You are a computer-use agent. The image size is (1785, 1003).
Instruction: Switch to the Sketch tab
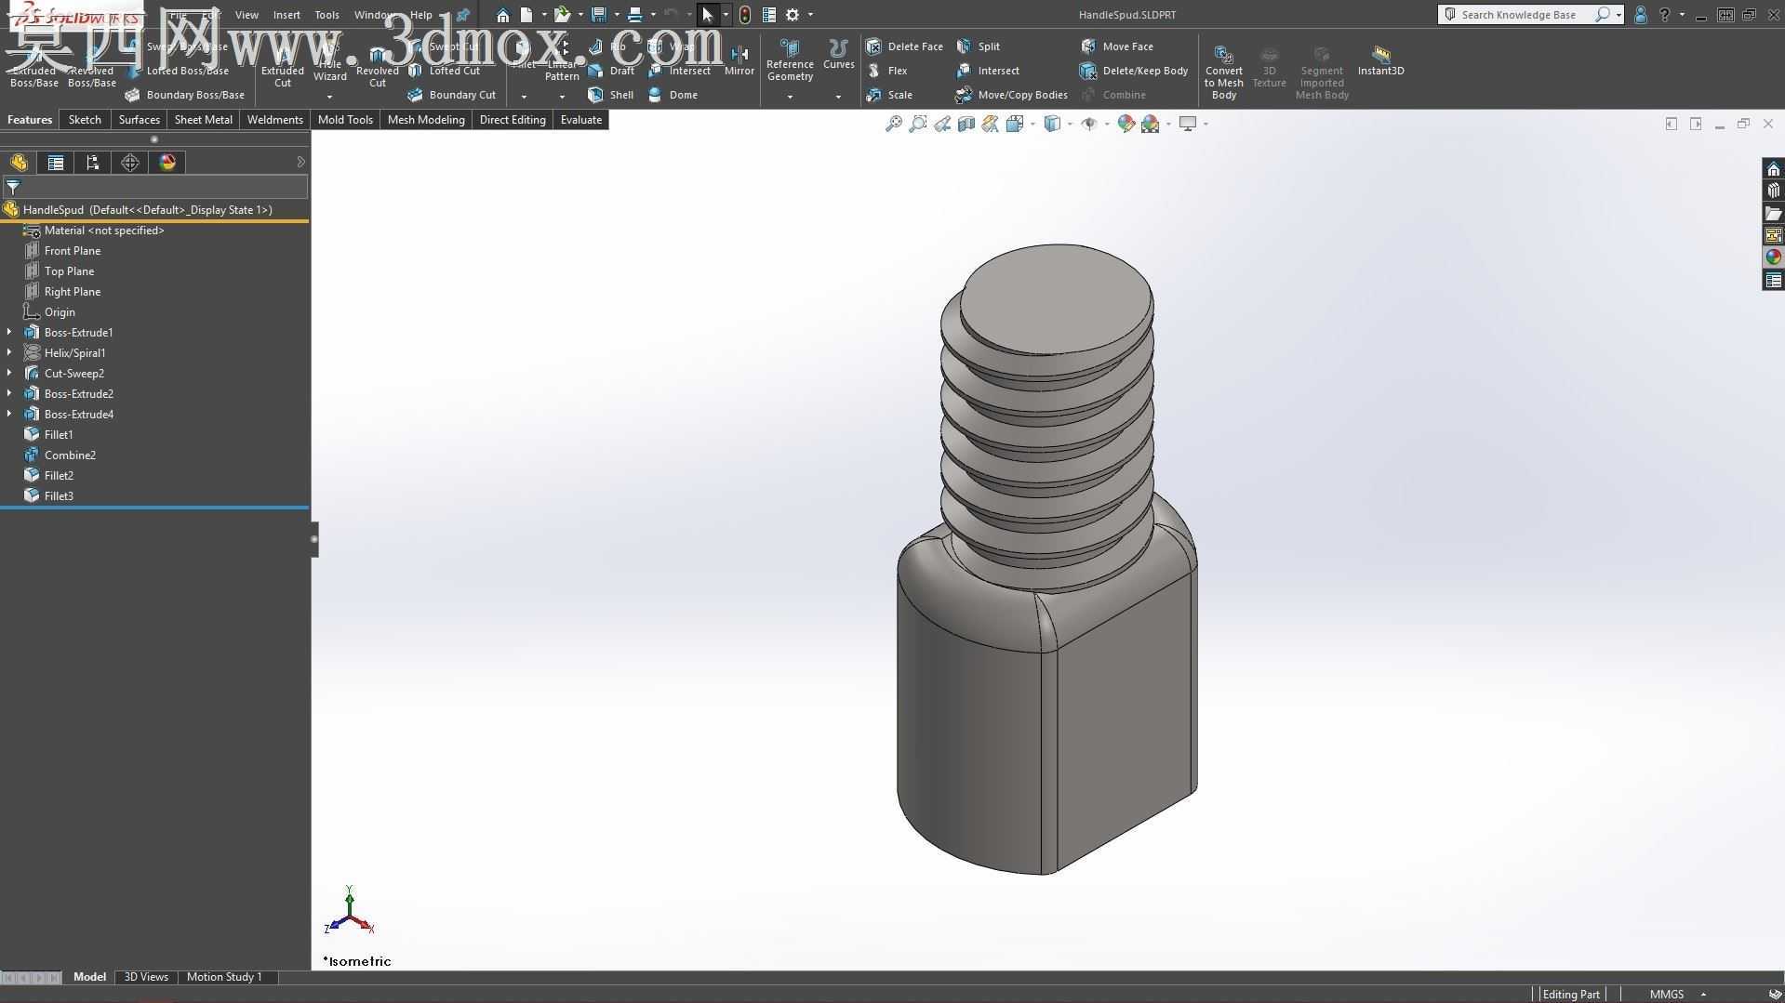pyautogui.click(x=85, y=120)
